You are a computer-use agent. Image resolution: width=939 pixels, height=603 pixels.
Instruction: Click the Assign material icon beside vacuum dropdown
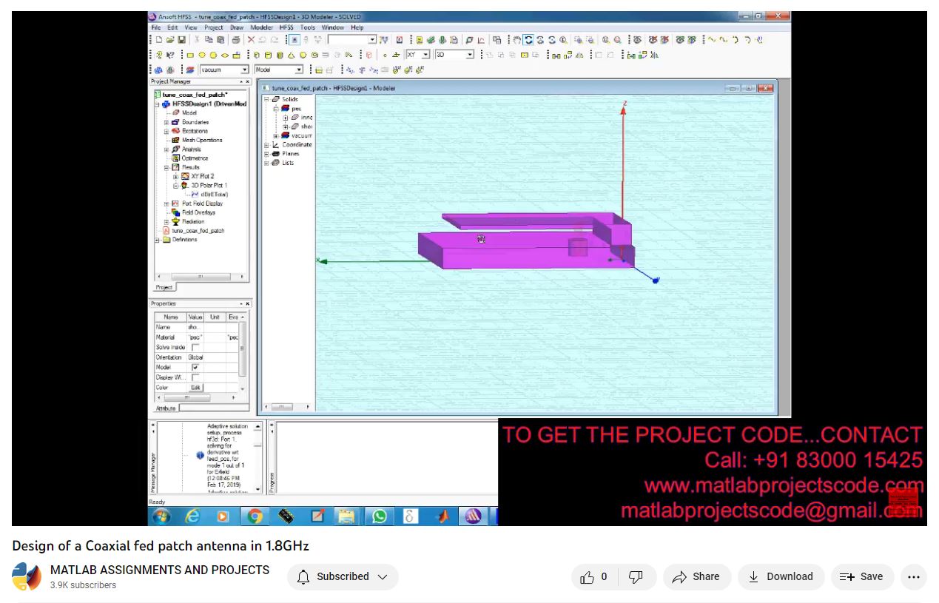click(x=190, y=70)
